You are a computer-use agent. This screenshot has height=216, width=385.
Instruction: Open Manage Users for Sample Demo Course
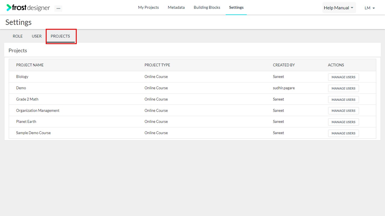click(x=343, y=133)
